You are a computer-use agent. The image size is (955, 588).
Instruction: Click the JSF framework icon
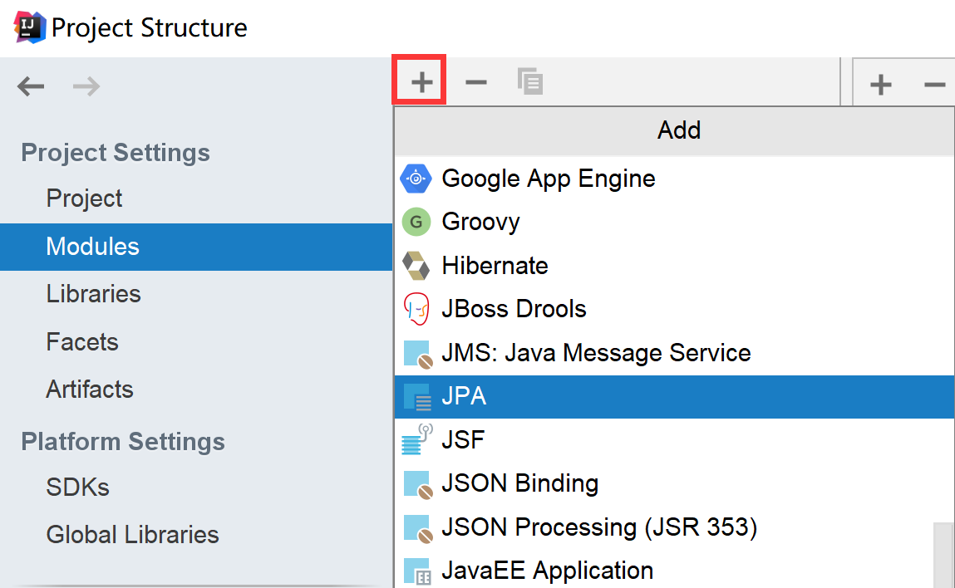point(416,439)
